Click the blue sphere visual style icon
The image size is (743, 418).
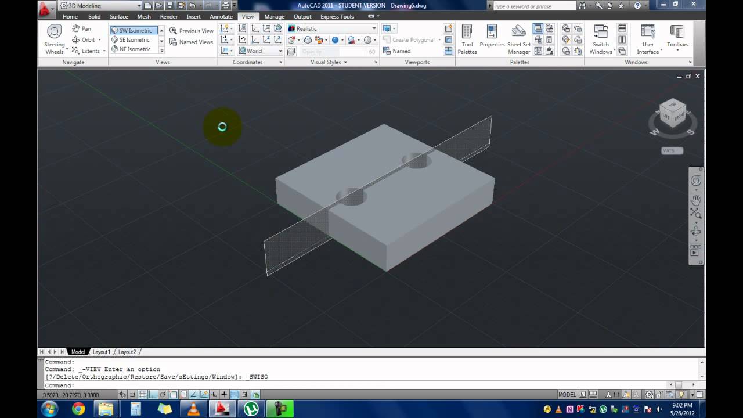point(335,40)
